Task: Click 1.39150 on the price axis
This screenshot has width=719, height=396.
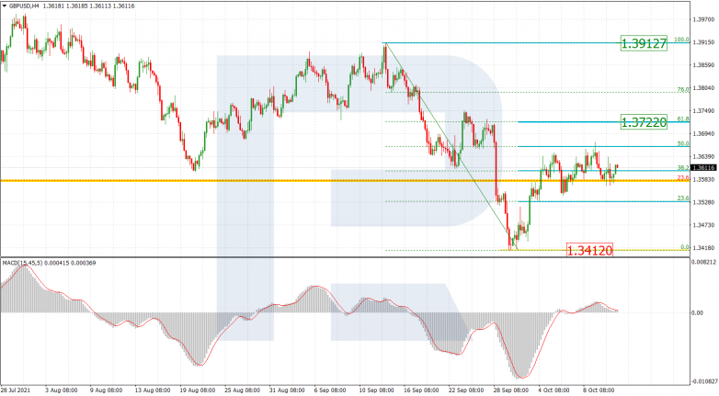Action: 704,42
